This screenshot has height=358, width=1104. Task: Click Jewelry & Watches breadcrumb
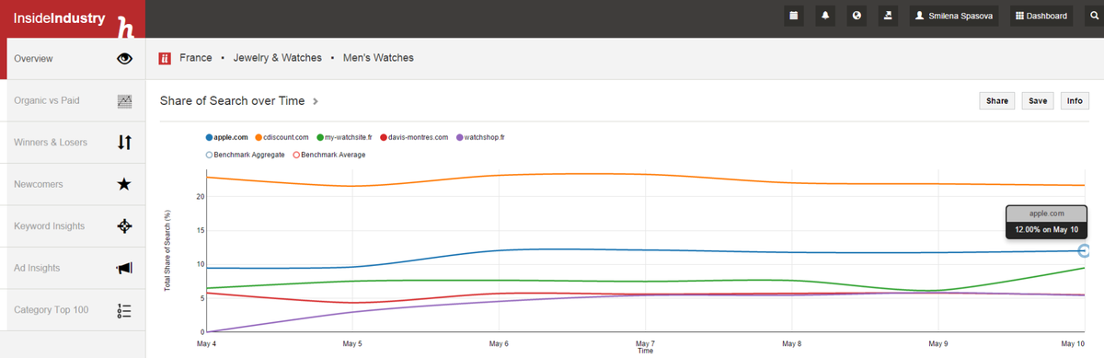click(x=278, y=58)
